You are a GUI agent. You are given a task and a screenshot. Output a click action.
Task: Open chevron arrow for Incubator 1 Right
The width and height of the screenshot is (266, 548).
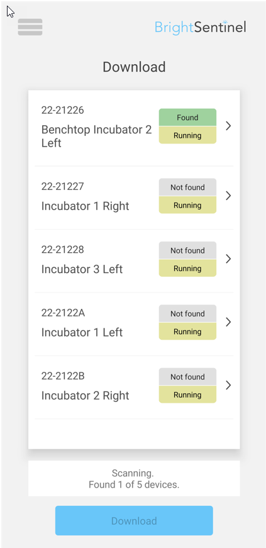[x=228, y=196]
